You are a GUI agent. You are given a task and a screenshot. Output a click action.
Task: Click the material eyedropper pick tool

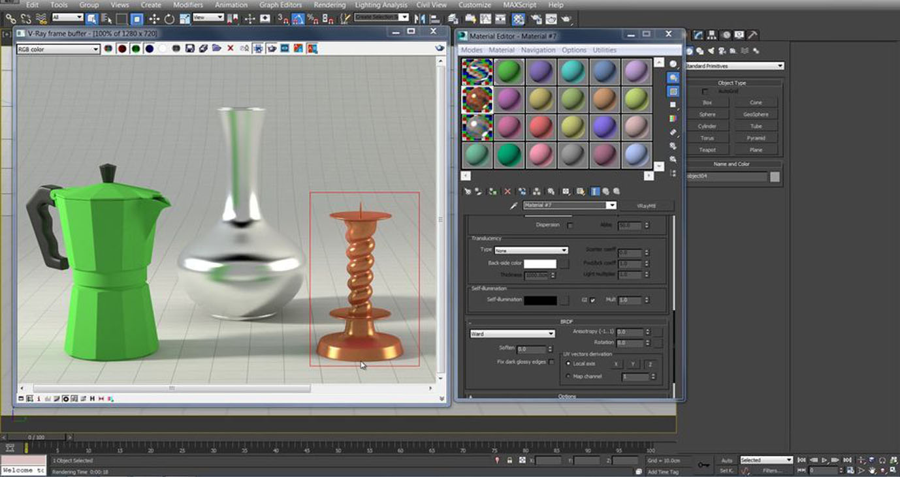514,206
